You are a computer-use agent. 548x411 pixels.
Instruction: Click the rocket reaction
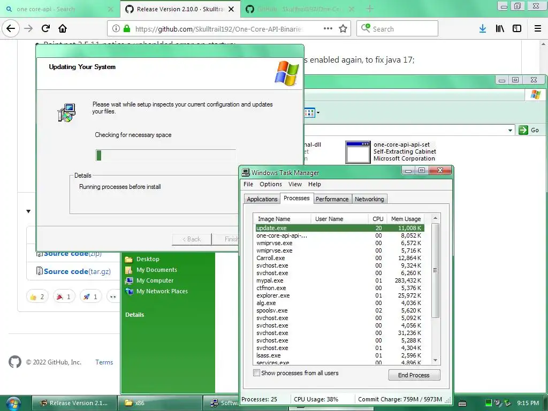point(90,296)
